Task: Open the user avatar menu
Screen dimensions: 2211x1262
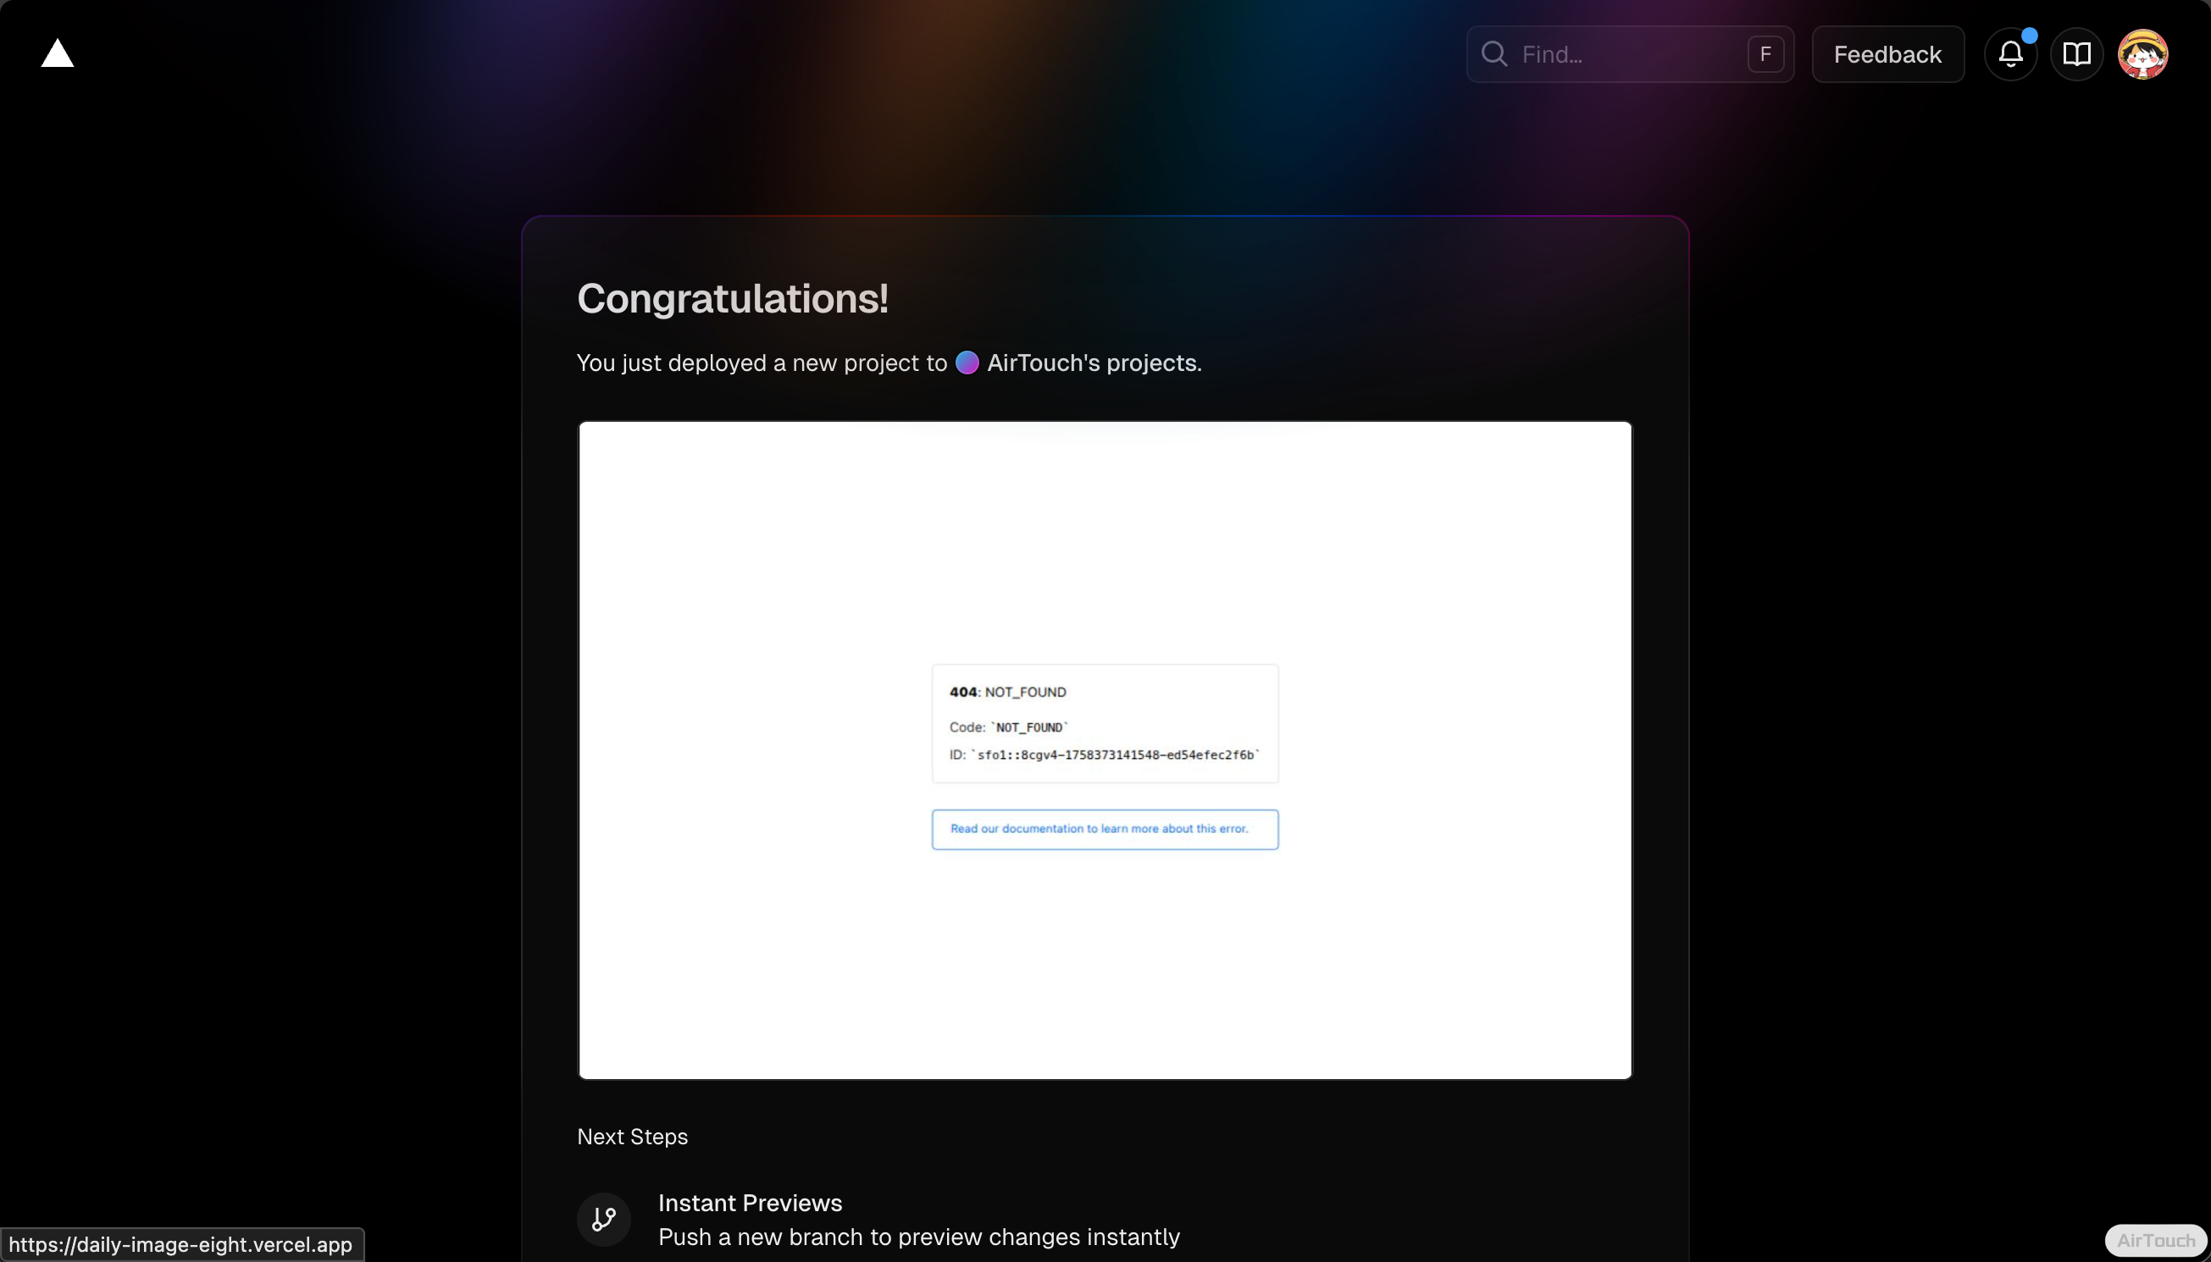Action: tap(2142, 54)
